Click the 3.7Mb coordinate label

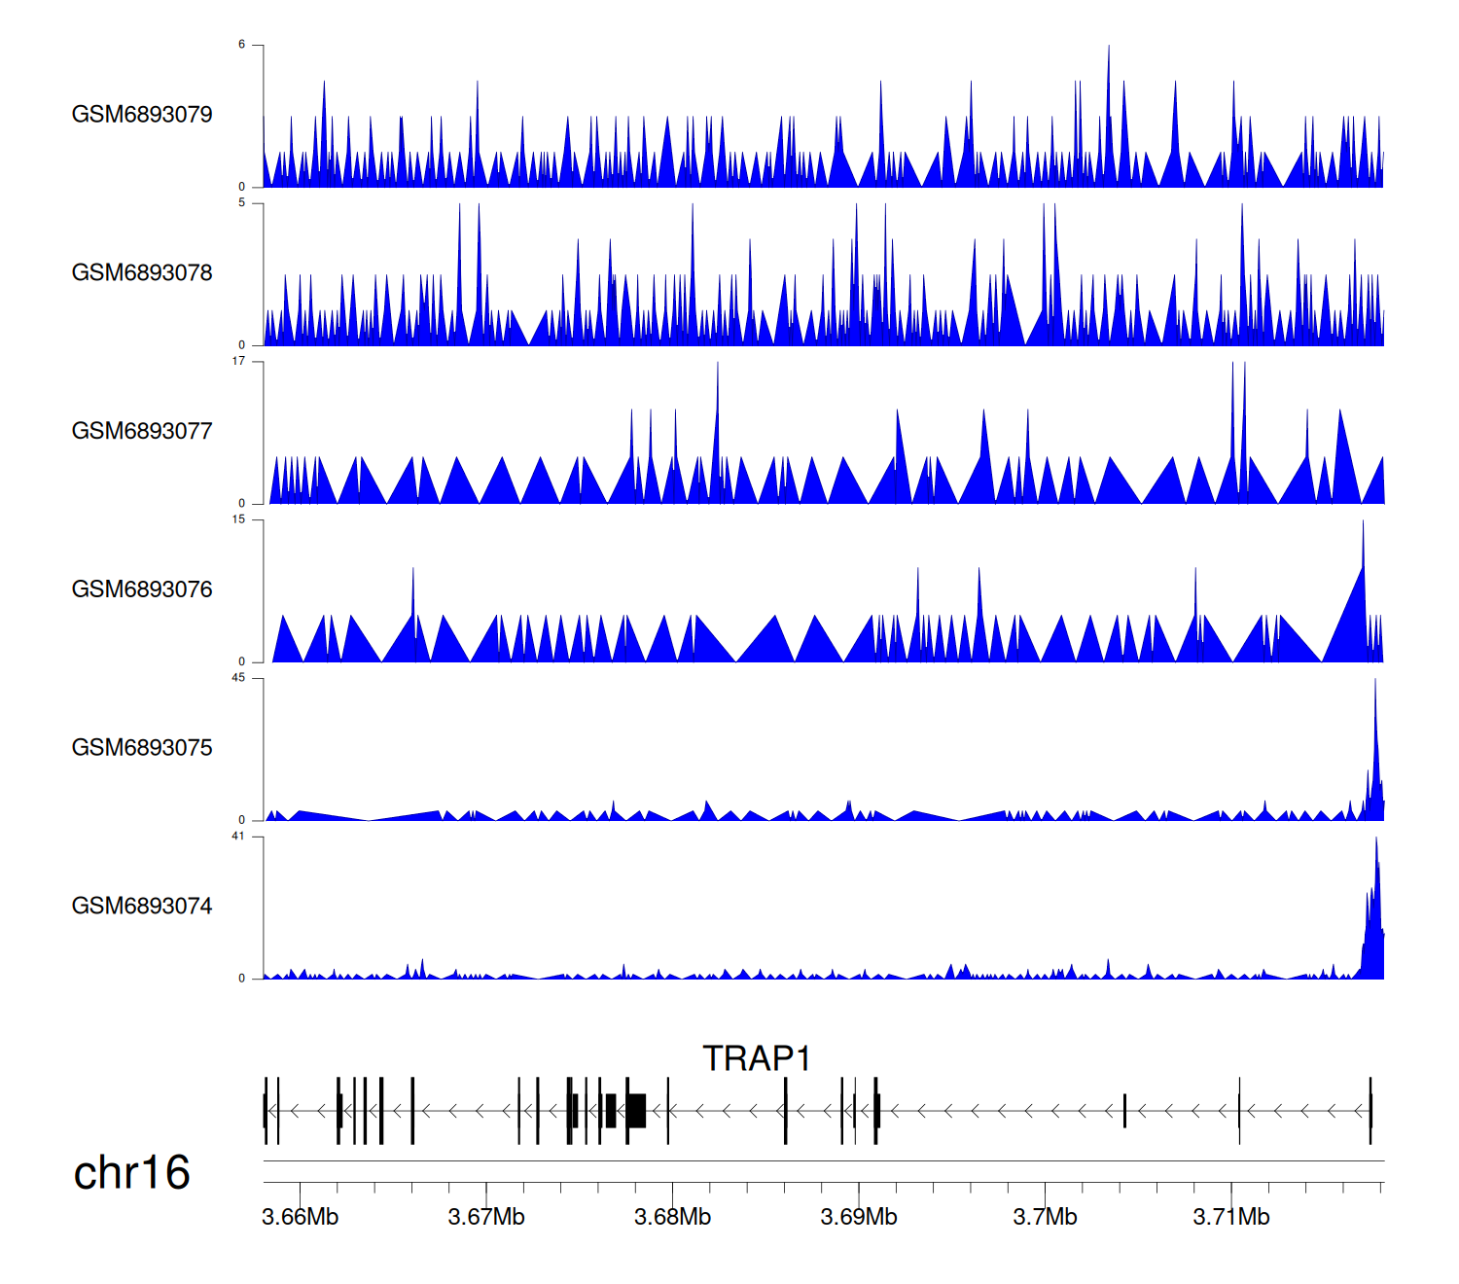(x=1045, y=1217)
